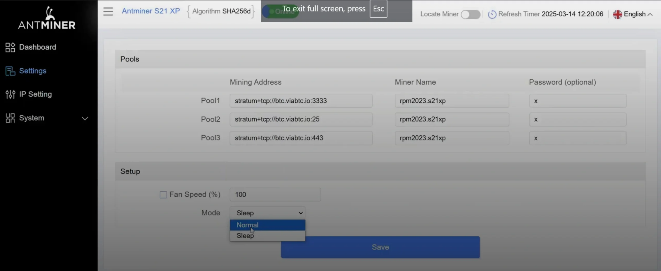The height and width of the screenshot is (271, 661).
Task: Click the Pool2 Password field
Action: (x=578, y=119)
